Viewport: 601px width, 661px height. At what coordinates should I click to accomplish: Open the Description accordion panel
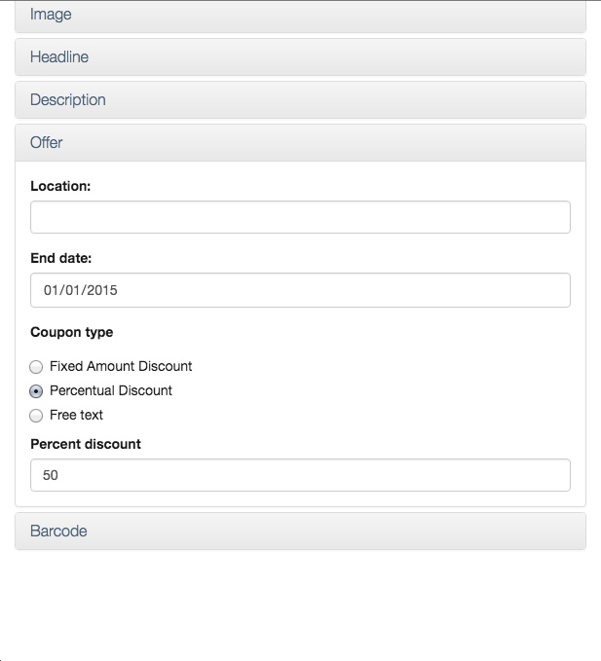click(x=300, y=100)
